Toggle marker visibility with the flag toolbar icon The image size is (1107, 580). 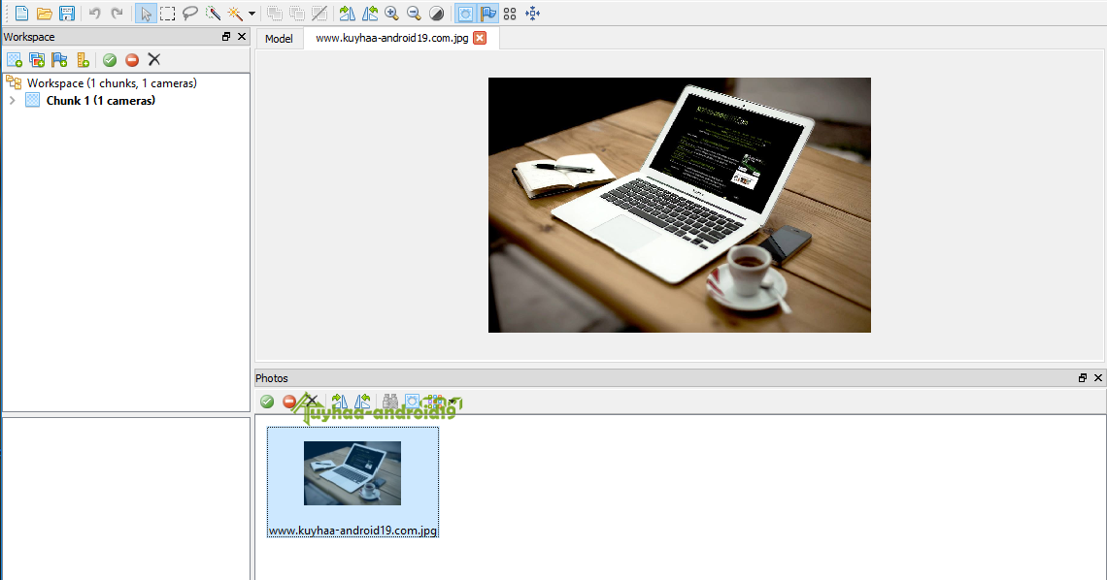pos(488,13)
